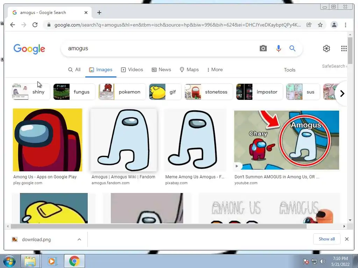Select the Images tab
The height and width of the screenshot is (268, 358).
coord(101,69)
